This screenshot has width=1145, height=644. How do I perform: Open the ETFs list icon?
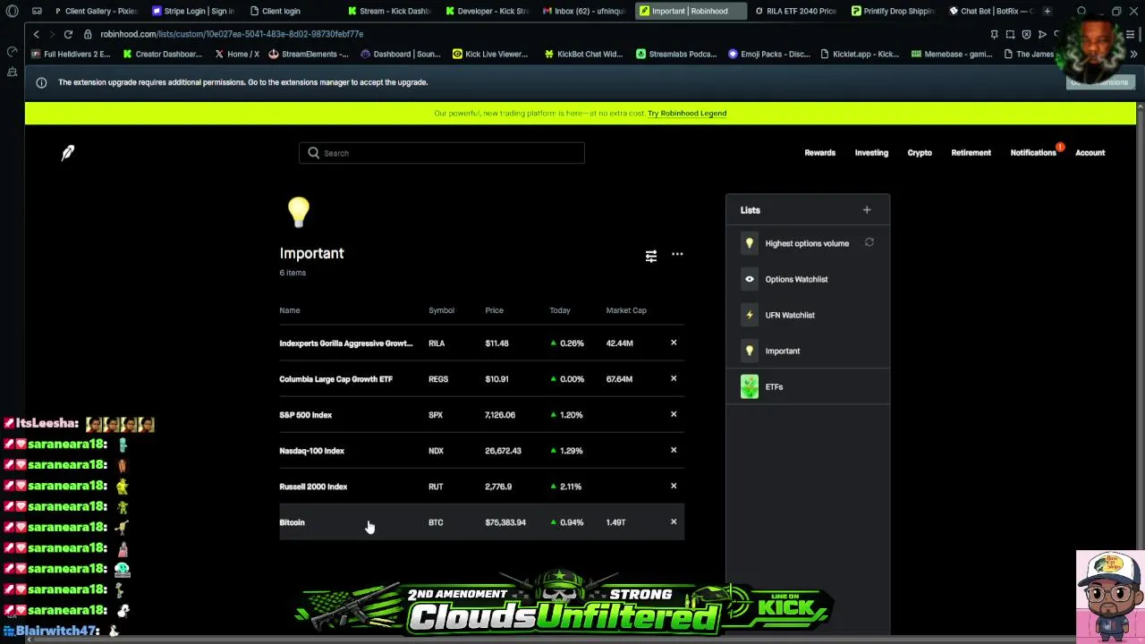(750, 386)
